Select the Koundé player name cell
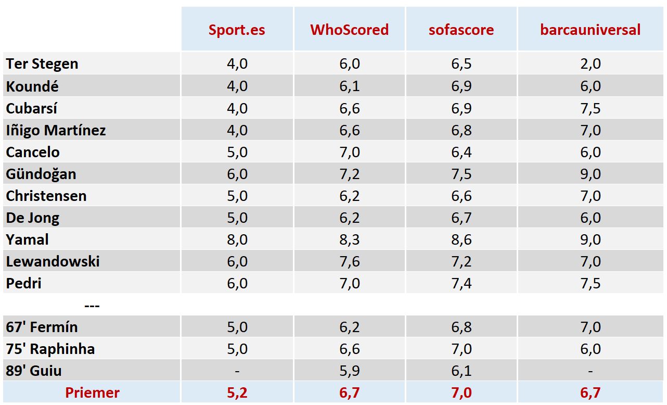The image size is (667, 405). 32,86
